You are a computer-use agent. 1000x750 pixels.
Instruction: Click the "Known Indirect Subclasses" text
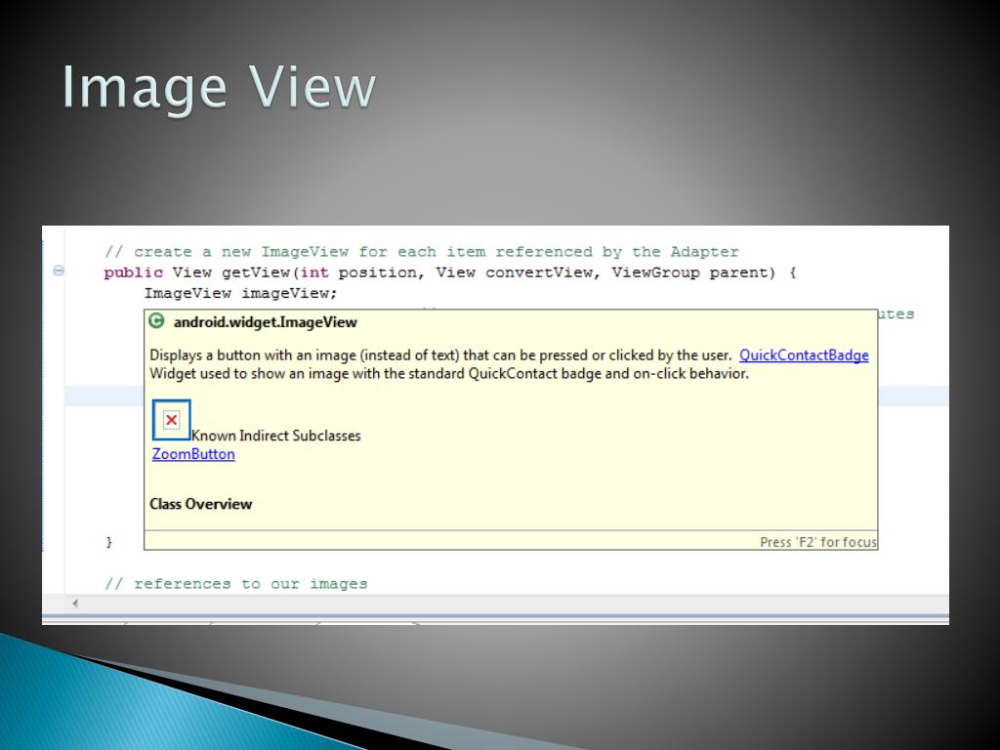click(276, 436)
